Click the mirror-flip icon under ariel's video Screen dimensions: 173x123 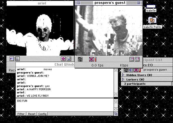tap(12, 59)
